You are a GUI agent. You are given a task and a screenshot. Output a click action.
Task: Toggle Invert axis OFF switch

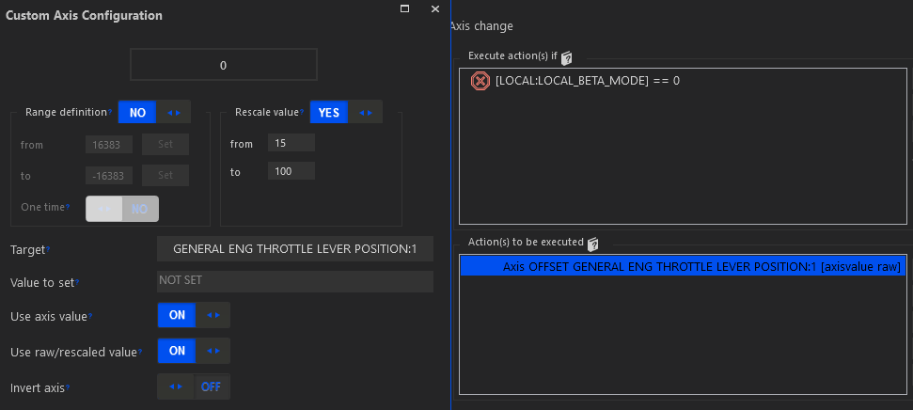(x=193, y=386)
